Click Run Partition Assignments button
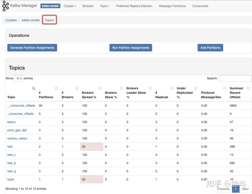 pos(131,48)
